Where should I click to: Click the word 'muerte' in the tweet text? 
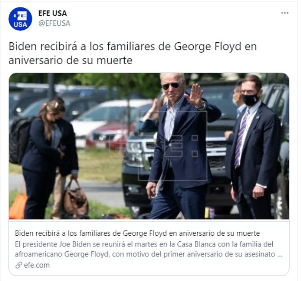[x=114, y=60]
